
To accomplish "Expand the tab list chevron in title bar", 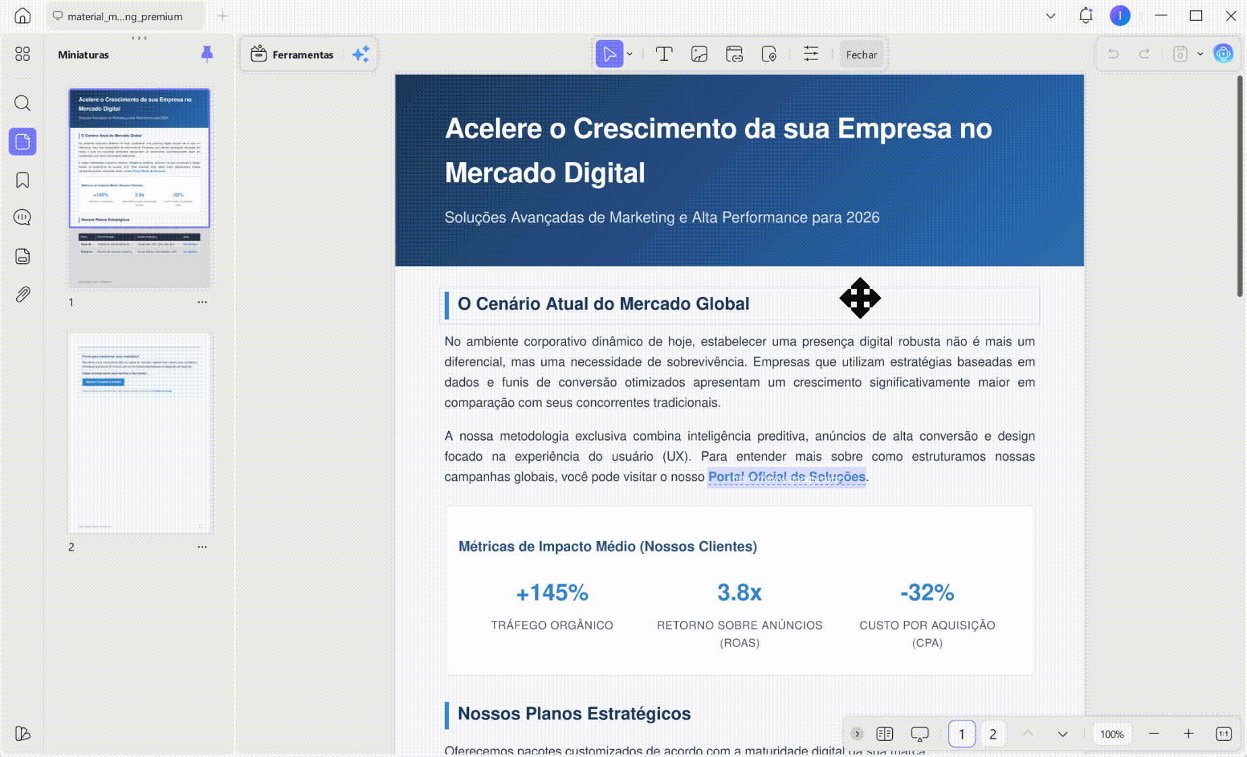I will pyautogui.click(x=1051, y=16).
